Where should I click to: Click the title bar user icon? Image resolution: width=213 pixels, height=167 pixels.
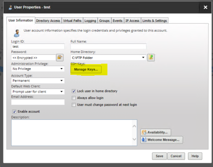coord(10,7)
